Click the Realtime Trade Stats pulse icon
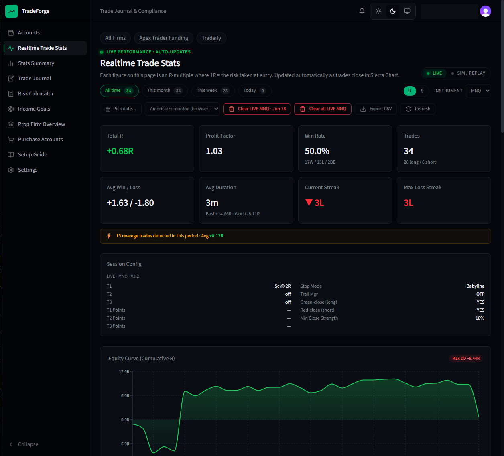 tap(11, 48)
